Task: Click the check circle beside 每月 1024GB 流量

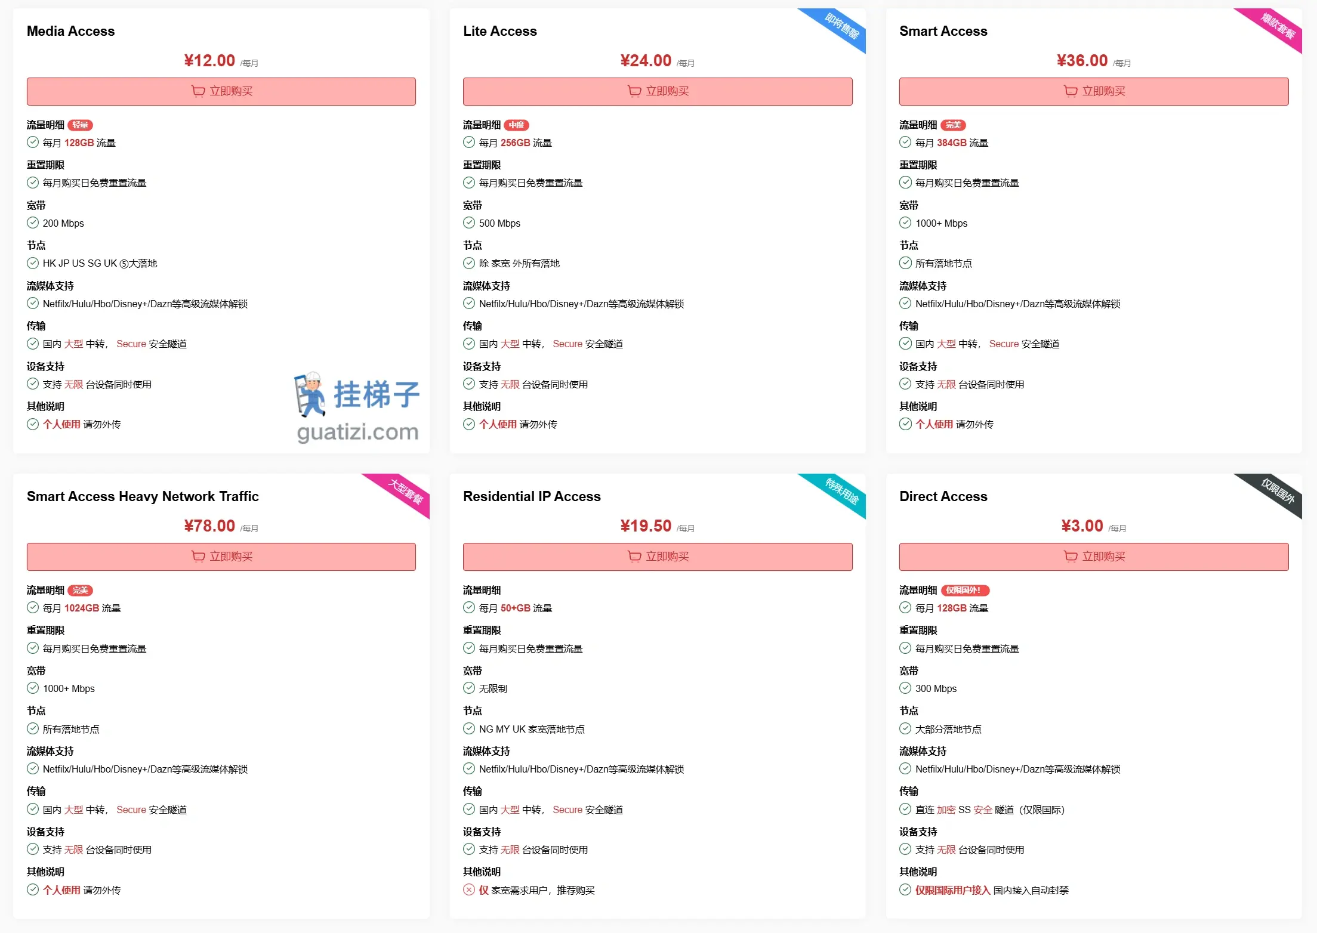Action: click(x=33, y=608)
